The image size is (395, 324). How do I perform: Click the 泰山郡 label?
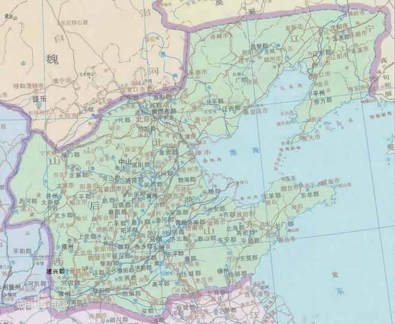pos(207,239)
